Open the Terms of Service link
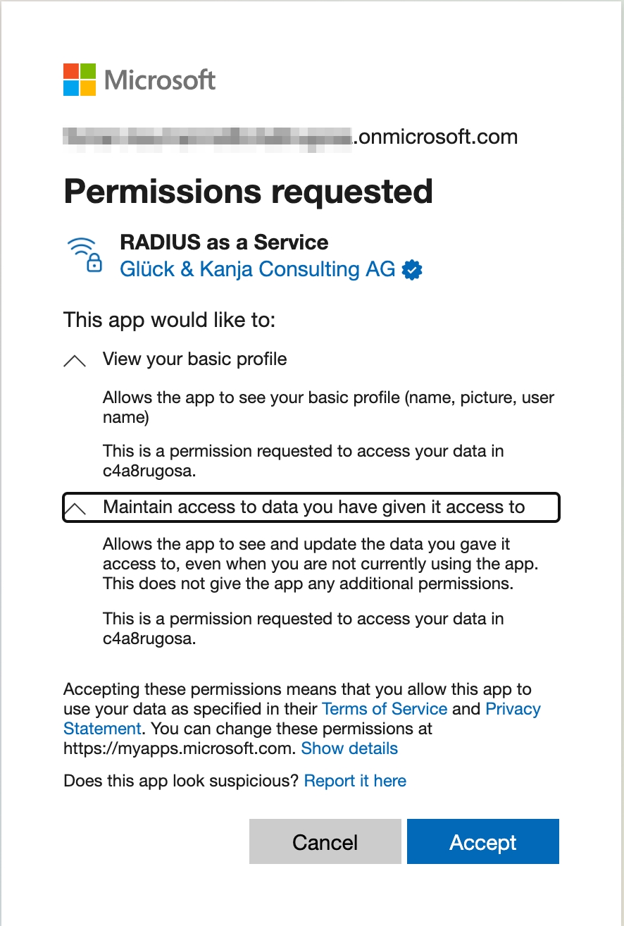Screen dimensions: 624x926 coord(385,709)
